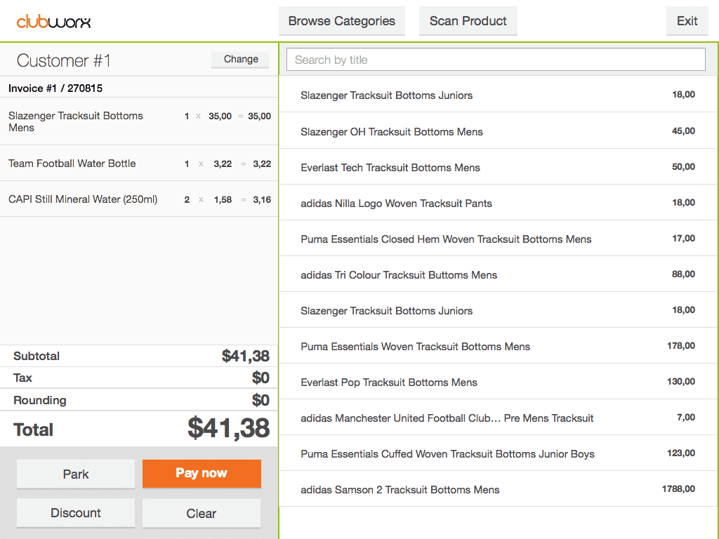This screenshot has width=719, height=539.
Task: Open Browse Categories
Action: [x=342, y=21]
